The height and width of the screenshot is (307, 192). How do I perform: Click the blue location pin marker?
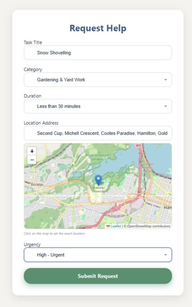click(x=98, y=180)
